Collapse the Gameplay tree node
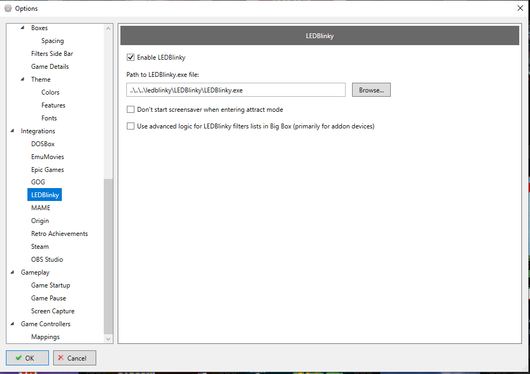Screen dimensions: 530x374 12,272
